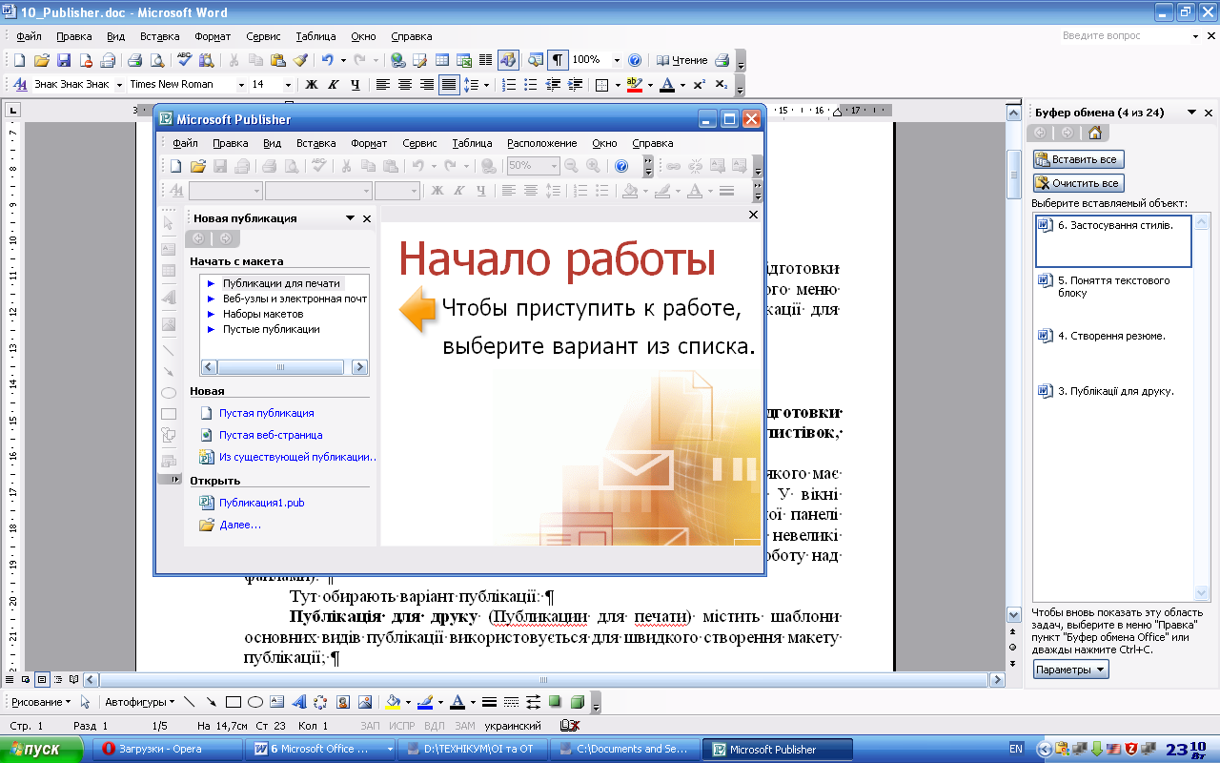Open Word Формат menu
This screenshot has width=1220, height=763.
tap(213, 36)
